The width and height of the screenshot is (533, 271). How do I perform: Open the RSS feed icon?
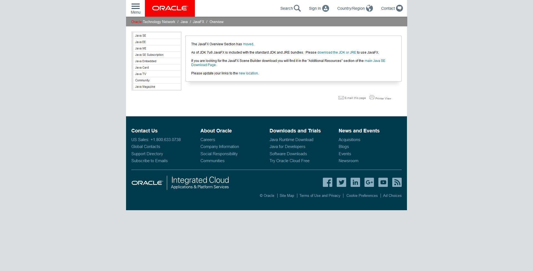[397, 182]
